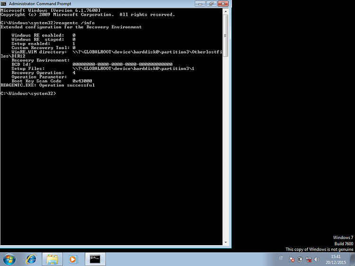The width and height of the screenshot is (355, 266).
Task: Click the 'Recovery Operation: 4' line
Action: point(44,73)
